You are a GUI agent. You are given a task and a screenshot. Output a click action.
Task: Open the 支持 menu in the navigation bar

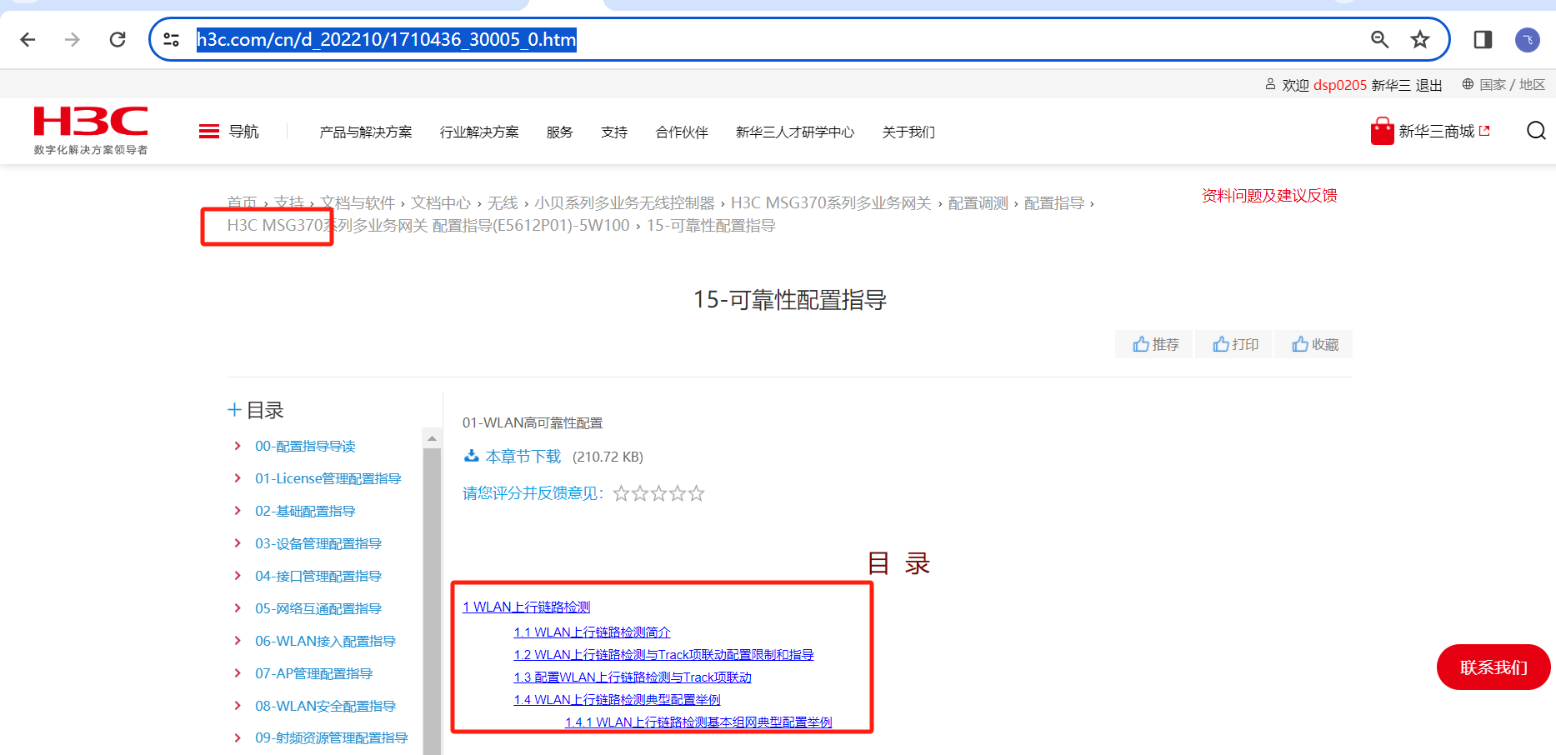pos(614,132)
